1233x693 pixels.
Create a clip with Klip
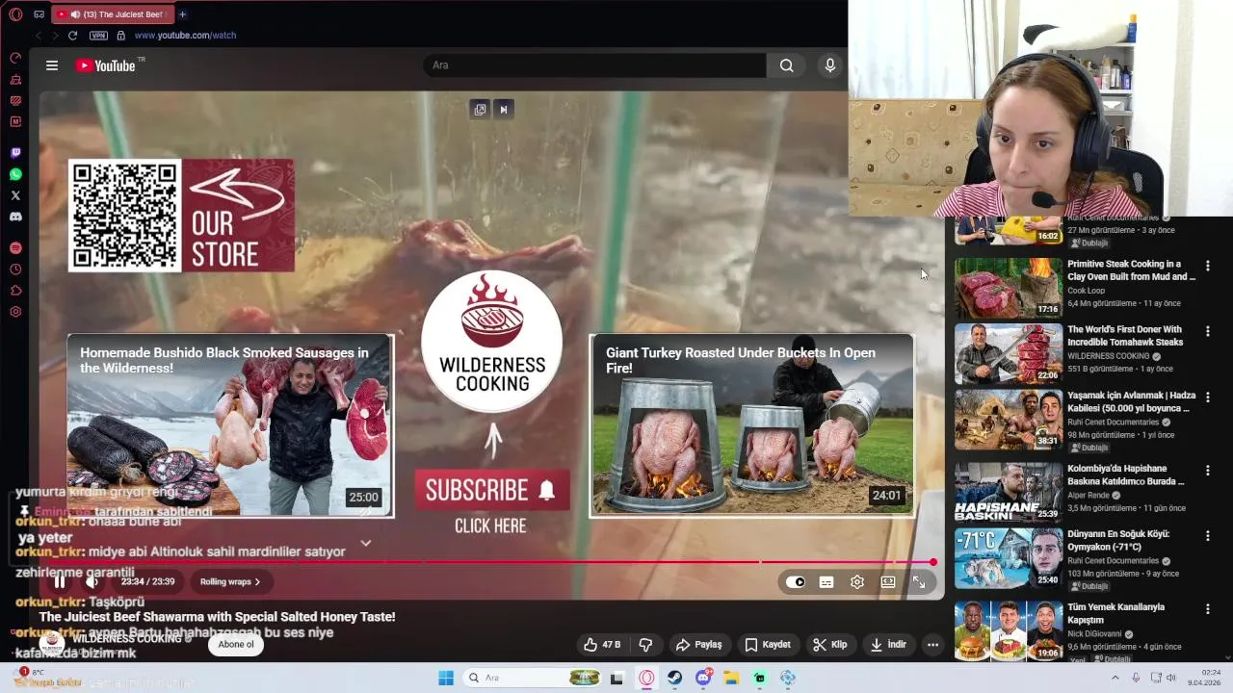tap(830, 645)
